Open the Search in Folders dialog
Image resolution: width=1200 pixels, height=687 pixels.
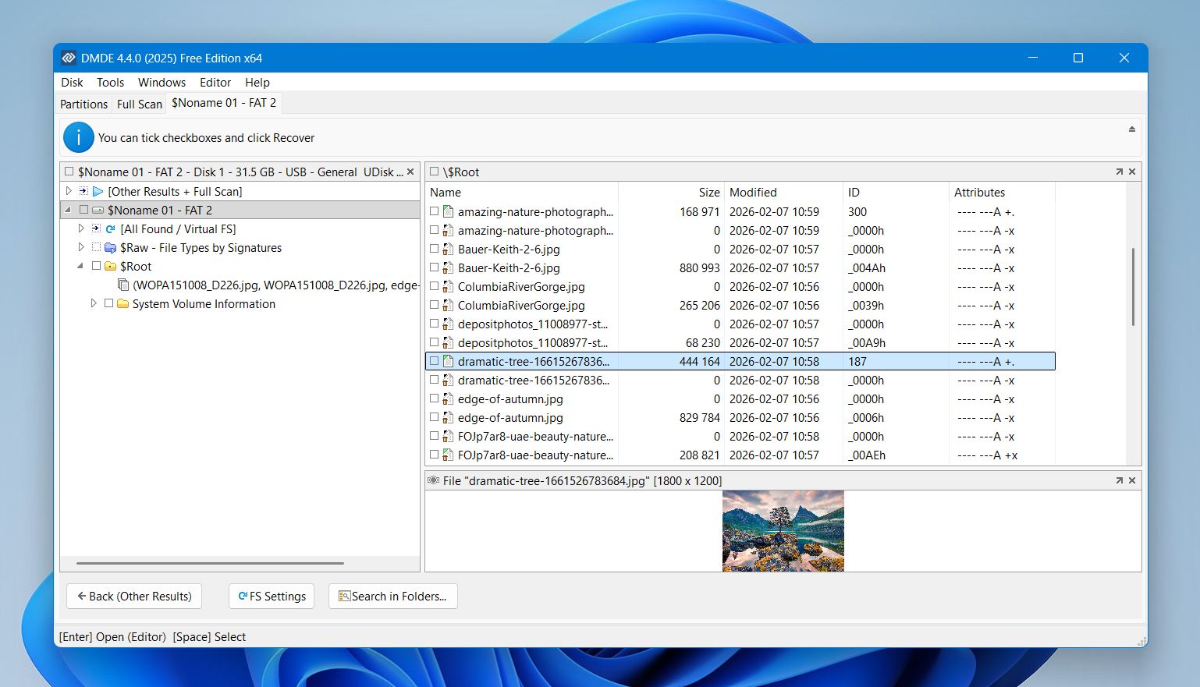point(392,596)
